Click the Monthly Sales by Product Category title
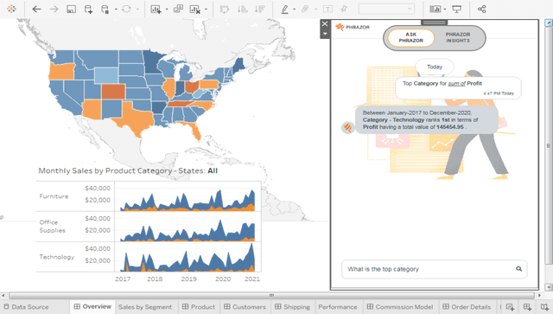The height and width of the screenshot is (314, 553). click(x=128, y=171)
